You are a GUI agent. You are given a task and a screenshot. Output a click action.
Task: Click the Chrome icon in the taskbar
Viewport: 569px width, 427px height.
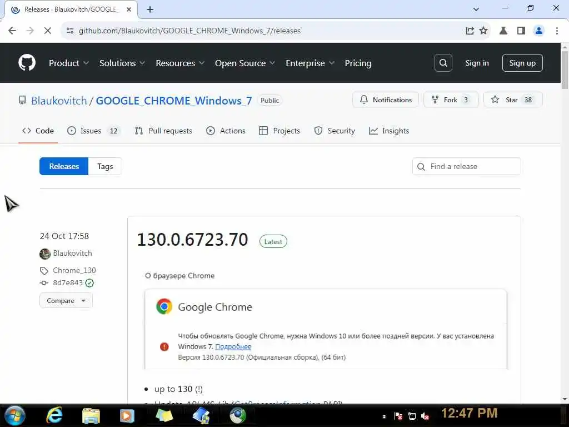pyautogui.click(x=238, y=416)
